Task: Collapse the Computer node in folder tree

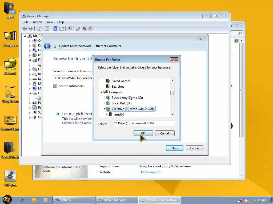Action: [x=102, y=92]
